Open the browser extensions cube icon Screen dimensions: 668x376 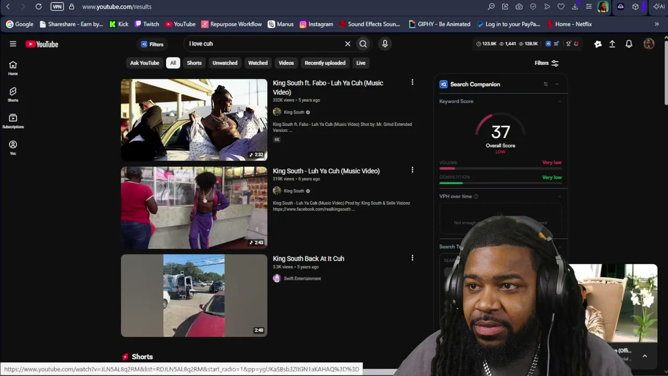pos(636,7)
